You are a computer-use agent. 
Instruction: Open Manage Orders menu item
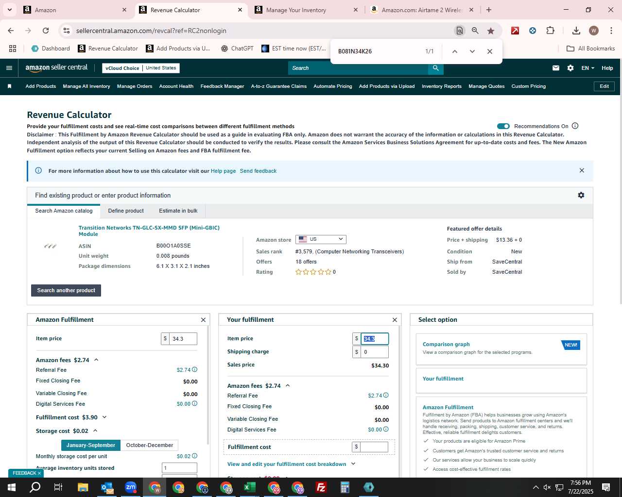[135, 86]
